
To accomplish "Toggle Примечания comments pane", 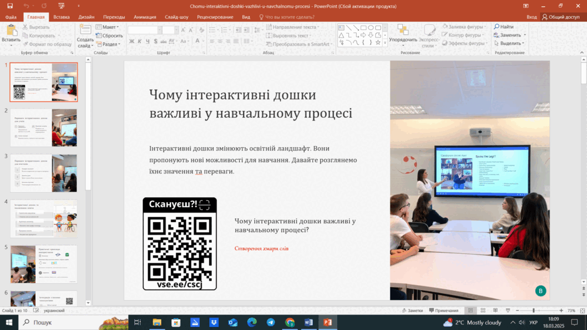I will pos(443,311).
